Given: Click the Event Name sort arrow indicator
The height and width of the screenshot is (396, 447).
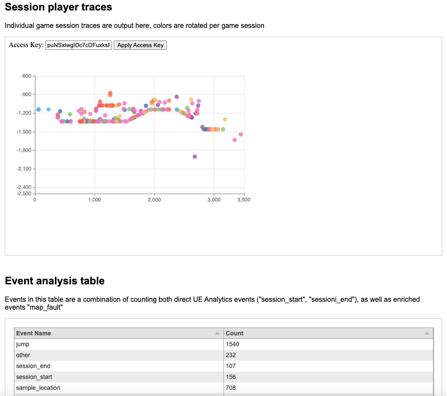Looking at the screenshot, I should click(x=218, y=333).
